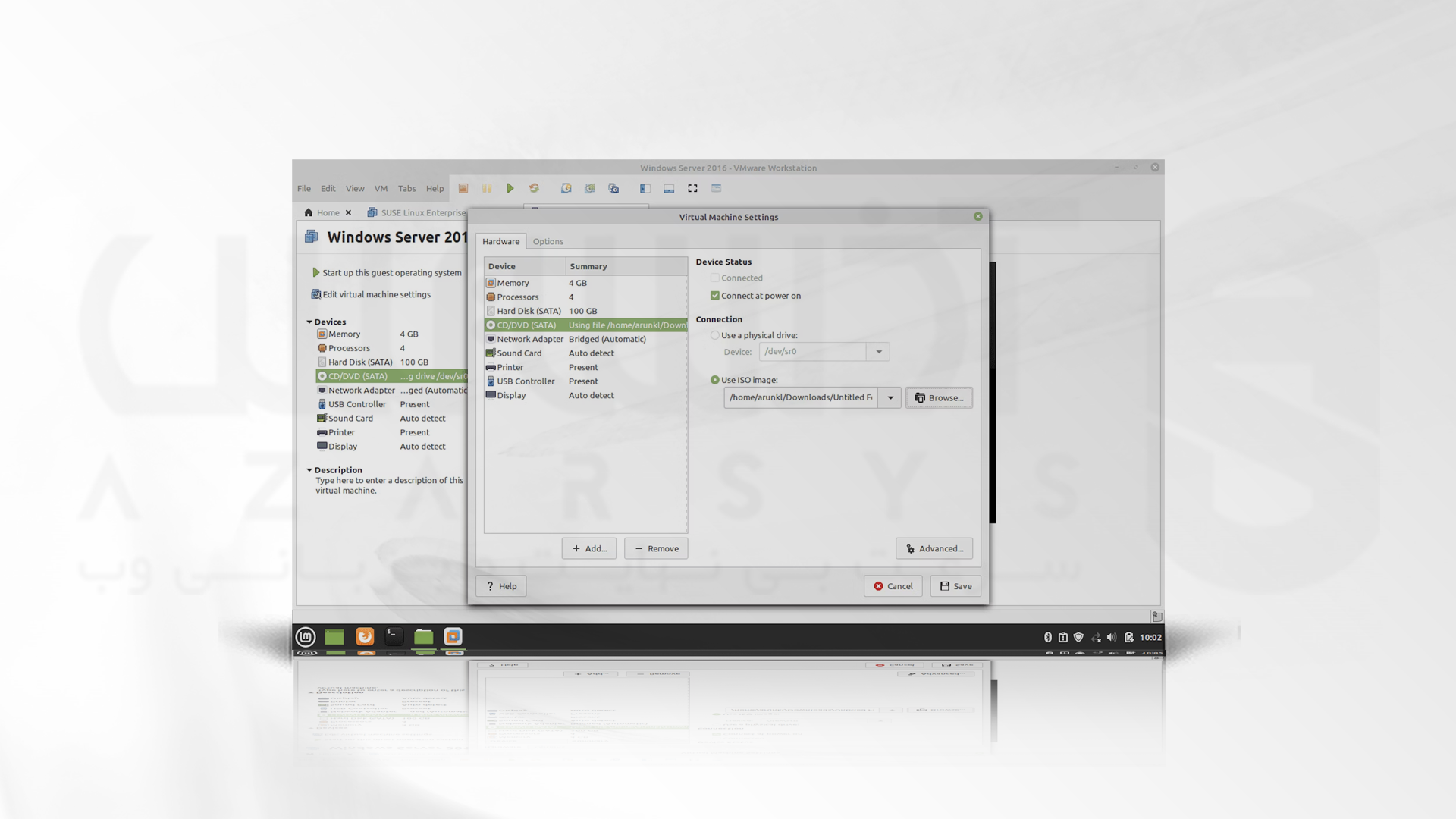The width and height of the screenshot is (1456, 819).
Task: Click the Add... button
Action: (x=589, y=548)
